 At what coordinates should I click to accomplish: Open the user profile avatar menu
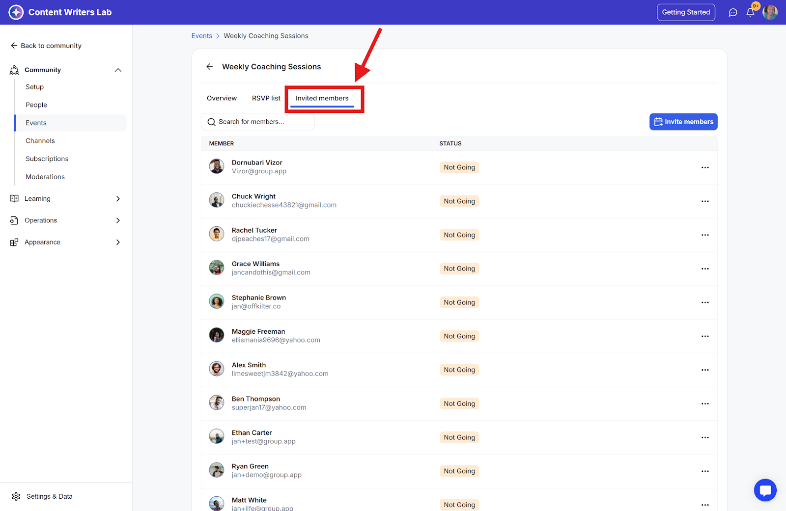pyautogui.click(x=770, y=12)
